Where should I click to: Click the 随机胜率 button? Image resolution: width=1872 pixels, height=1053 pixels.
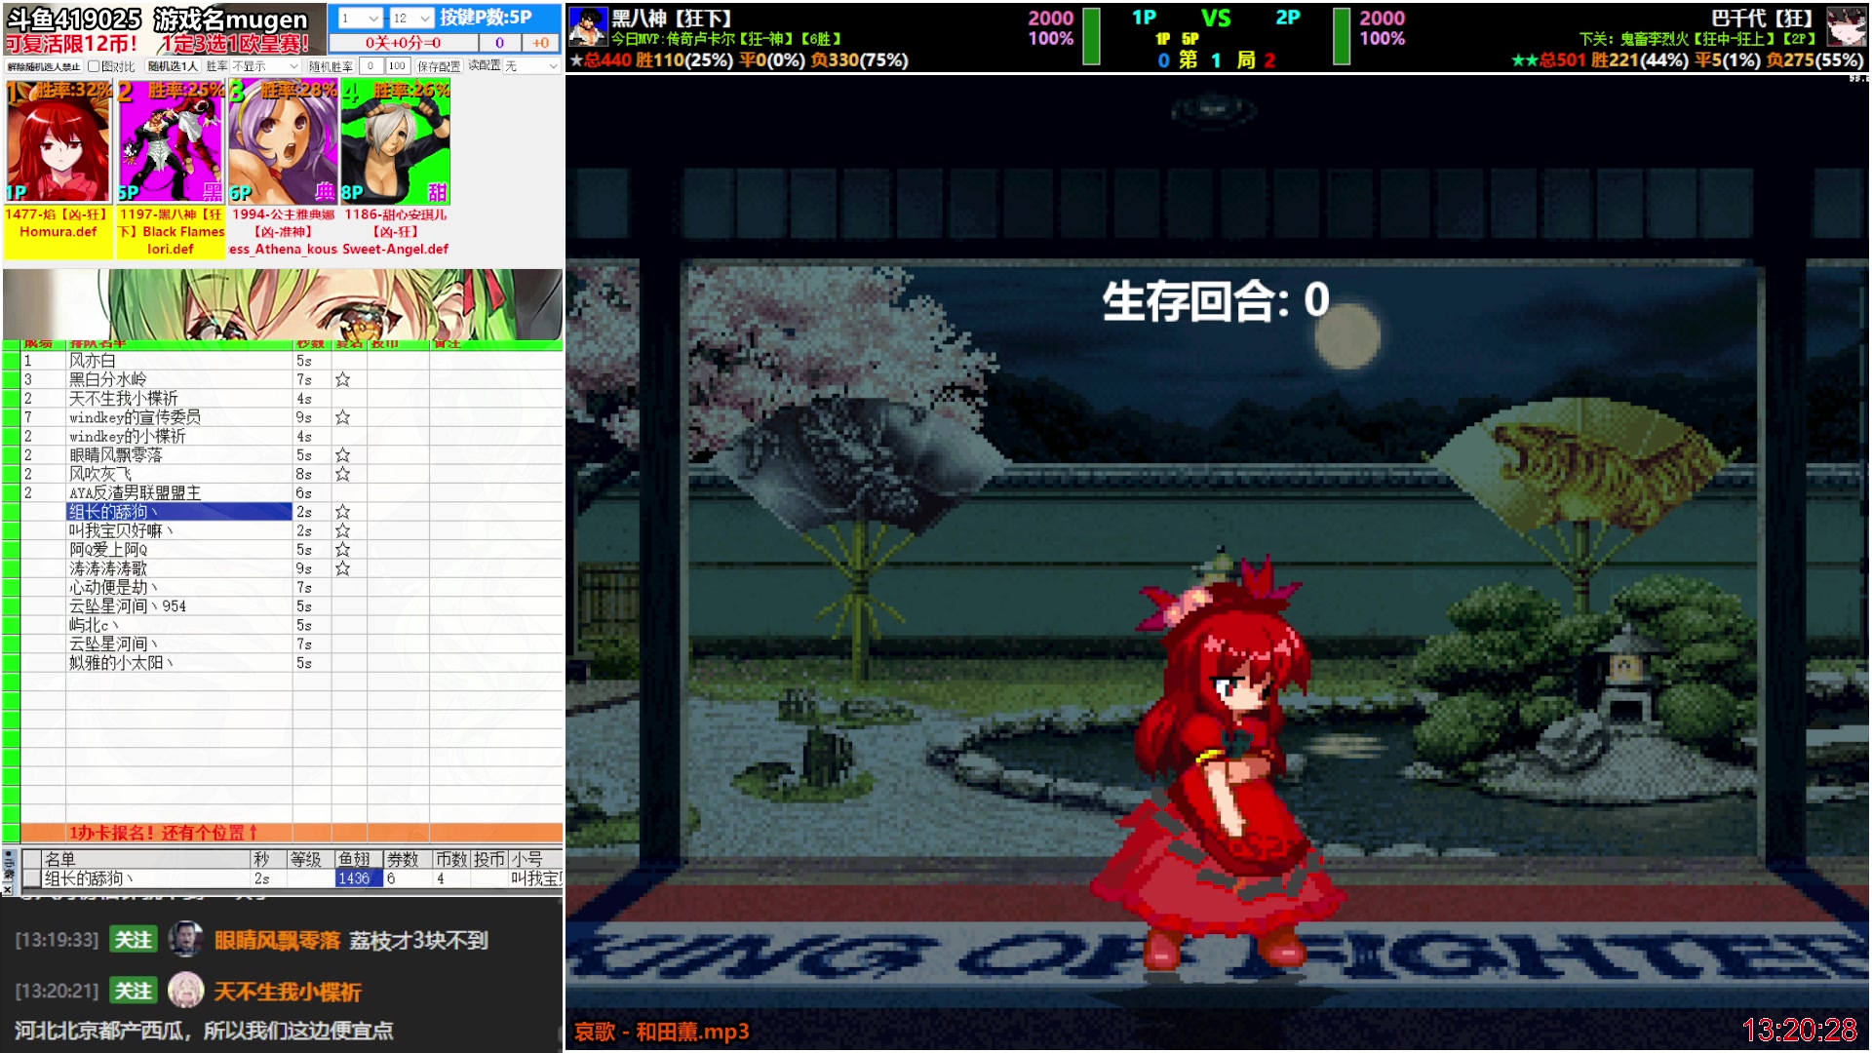(x=331, y=66)
